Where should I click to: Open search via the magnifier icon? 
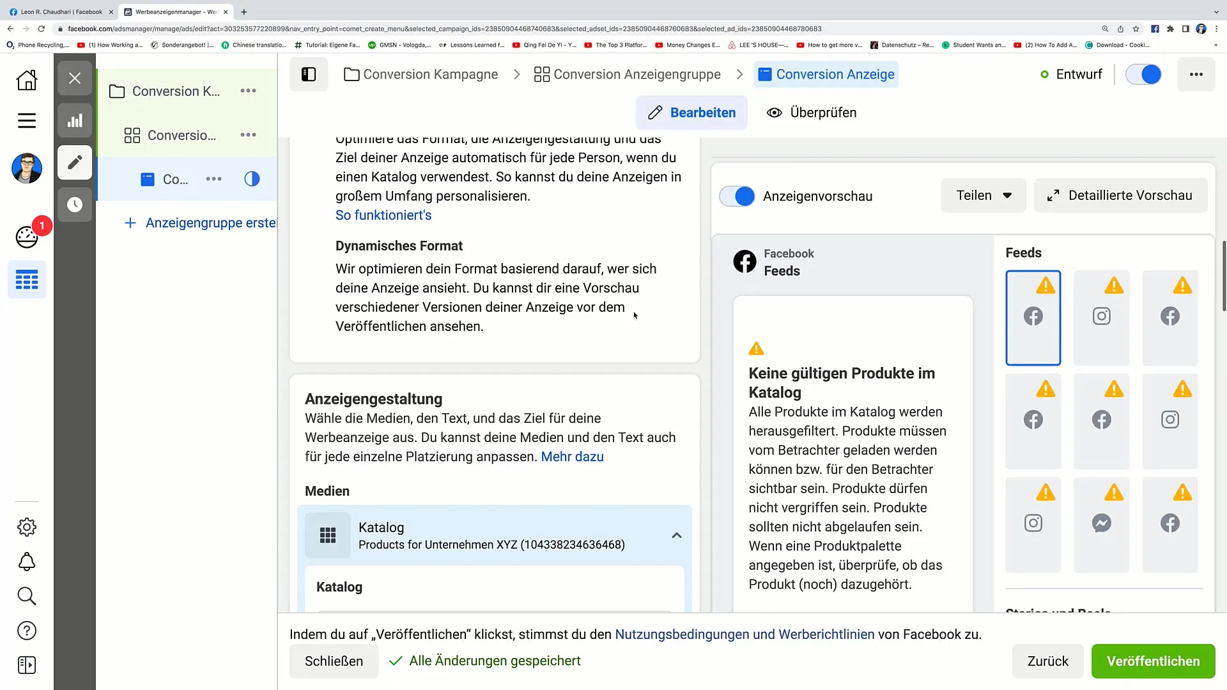click(x=27, y=596)
